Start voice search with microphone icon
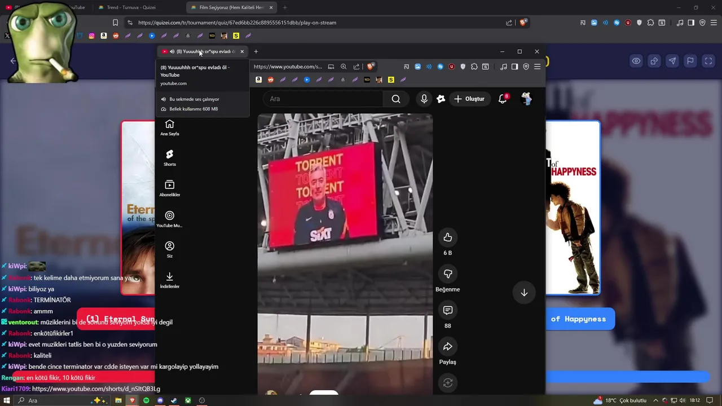Screen dimensions: 722x406 point(424,99)
